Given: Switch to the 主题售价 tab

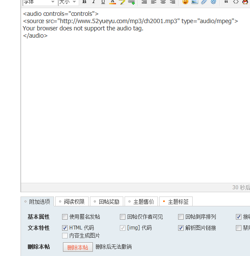Looking at the screenshot, I should pos(141,202).
